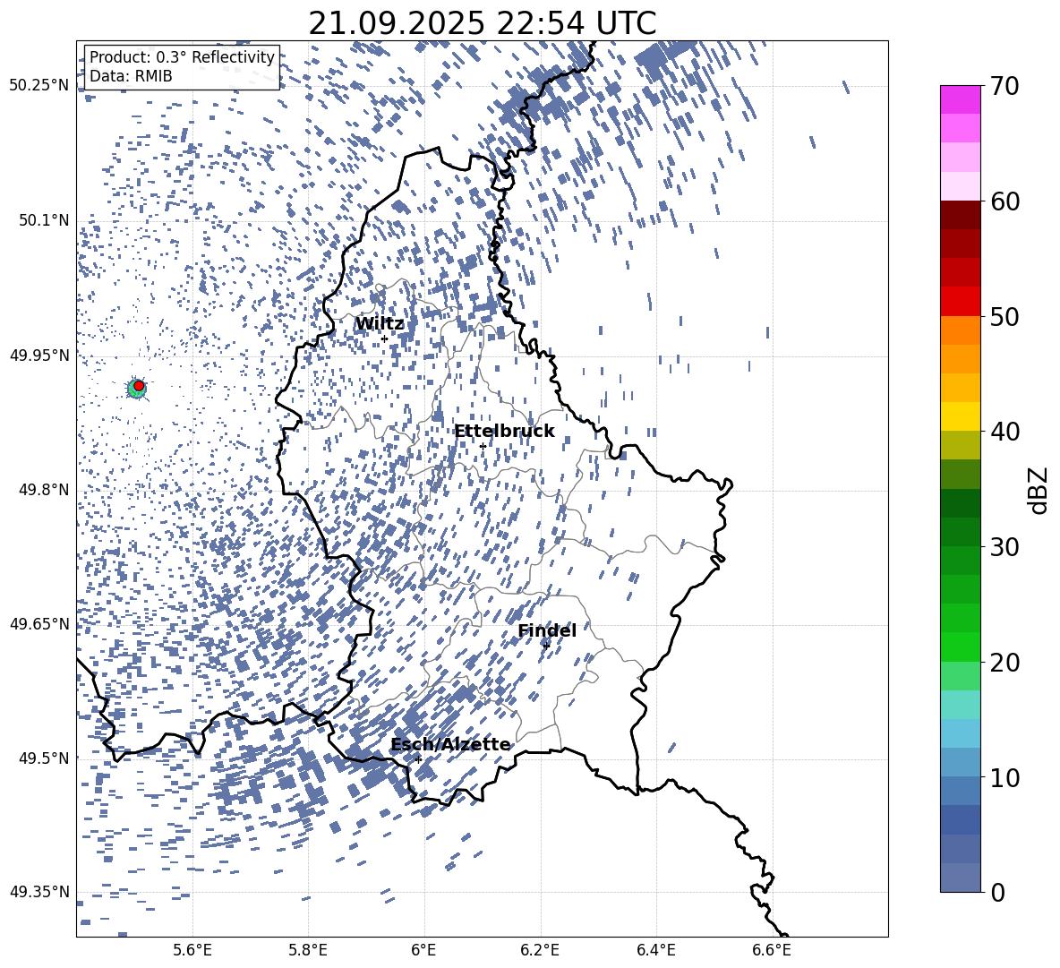The height and width of the screenshot is (968, 1060).
Task: Click the orange swatch just below 50
Action: click(961, 330)
